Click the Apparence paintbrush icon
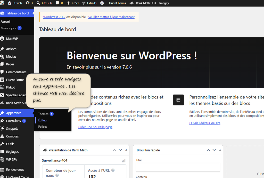Image resolution: width=264 pixels, height=178 pixels. [x=2, y=113]
